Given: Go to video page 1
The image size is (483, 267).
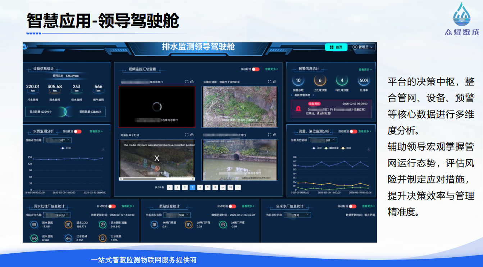Looking at the screenshot, I should click(x=177, y=187).
